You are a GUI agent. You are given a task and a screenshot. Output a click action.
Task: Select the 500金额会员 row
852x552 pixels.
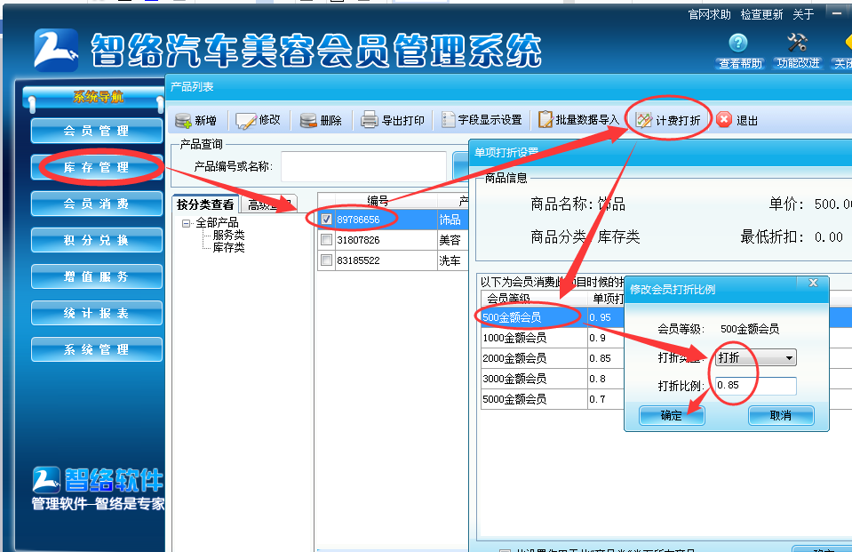(x=551, y=317)
